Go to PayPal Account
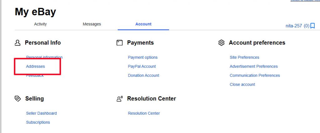Screen dimensions: 320x133 coord(142,66)
